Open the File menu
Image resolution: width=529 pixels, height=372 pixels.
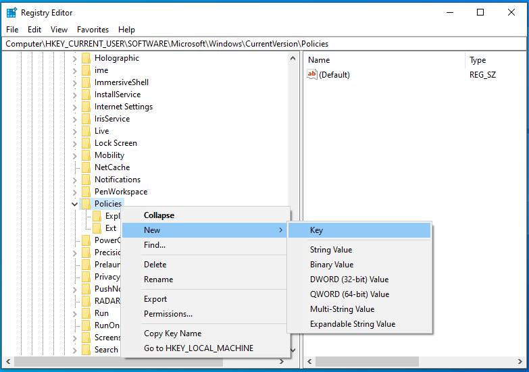[12, 30]
